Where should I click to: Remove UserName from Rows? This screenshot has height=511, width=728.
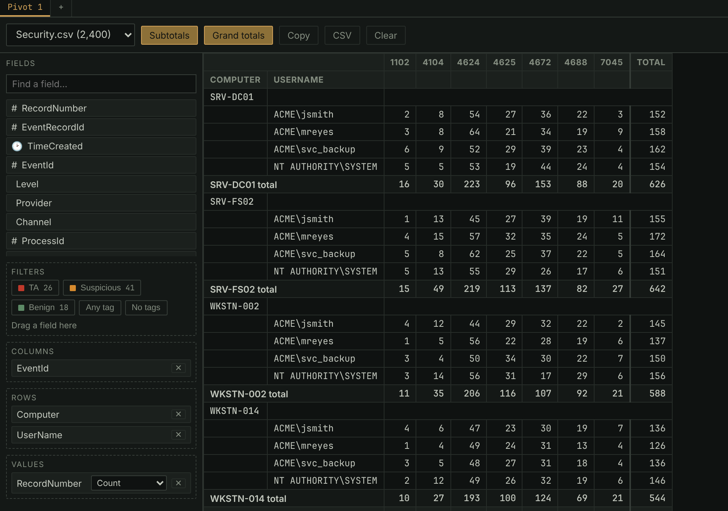(178, 435)
